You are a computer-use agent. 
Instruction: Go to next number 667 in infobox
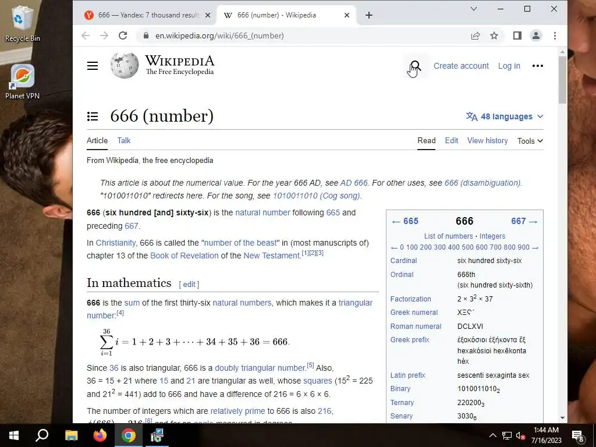tap(524, 221)
